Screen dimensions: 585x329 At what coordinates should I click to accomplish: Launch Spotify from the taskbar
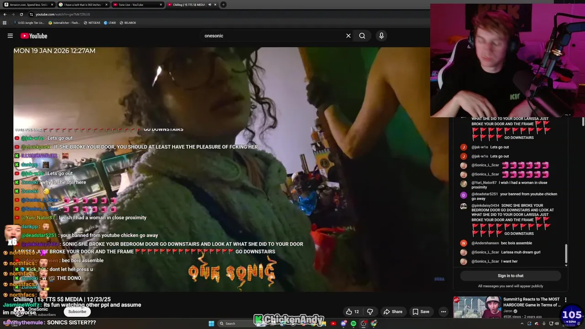353,324
